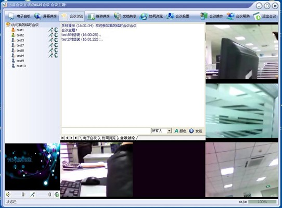Expand the 所有人 recipient dropdown
Viewport: 282px width, 208px height.
(x=169, y=131)
